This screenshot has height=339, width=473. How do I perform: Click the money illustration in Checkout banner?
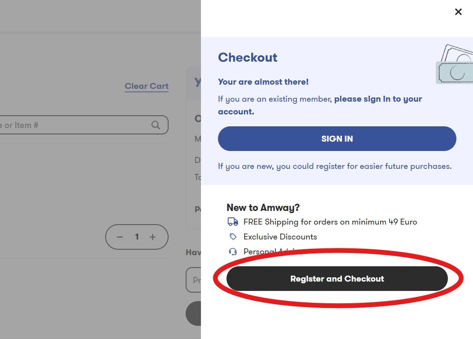pos(454,64)
